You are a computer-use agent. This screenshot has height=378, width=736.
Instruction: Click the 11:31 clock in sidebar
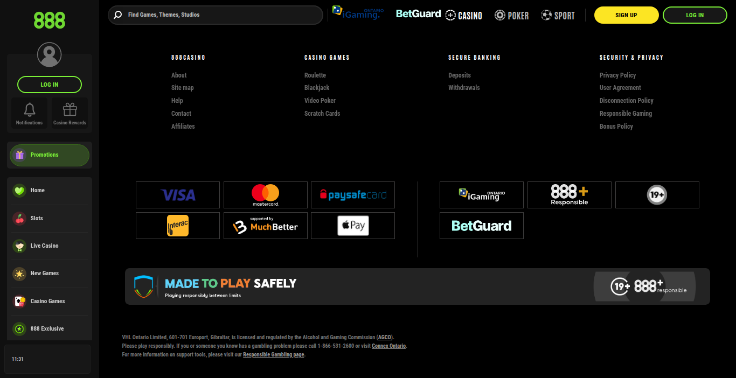[x=18, y=359]
